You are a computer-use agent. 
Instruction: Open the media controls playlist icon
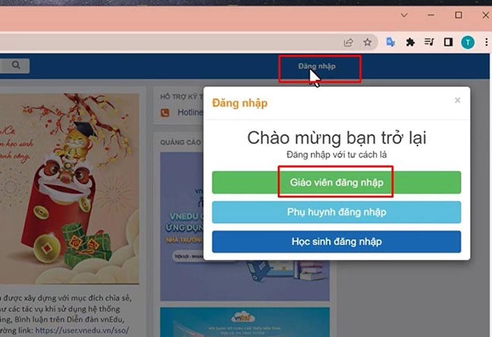click(430, 42)
